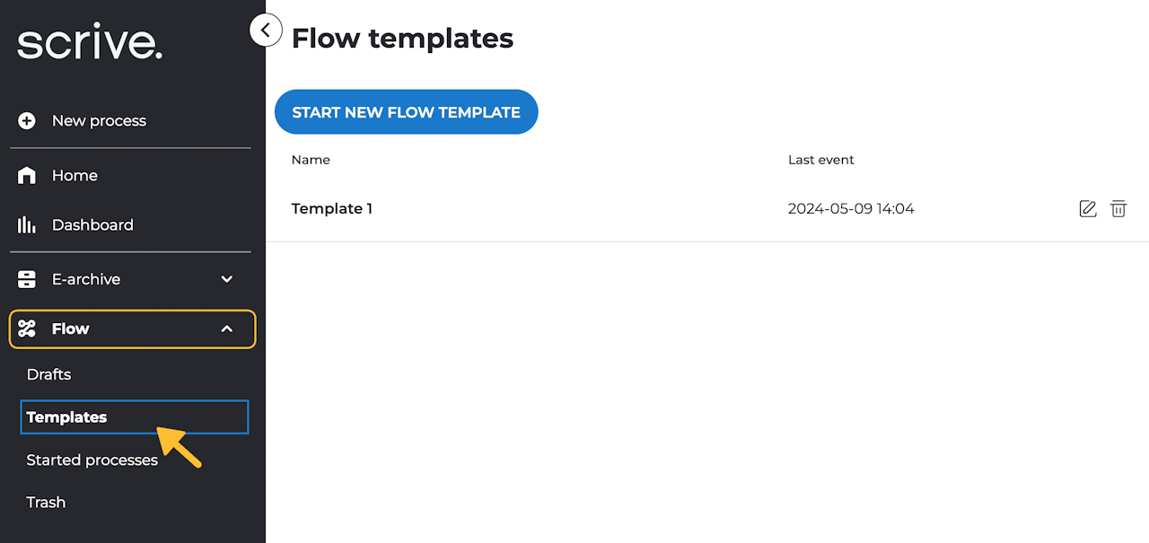Image resolution: width=1149 pixels, height=543 pixels.
Task: Click the edit icon for Template 1
Action: tap(1087, 209)
